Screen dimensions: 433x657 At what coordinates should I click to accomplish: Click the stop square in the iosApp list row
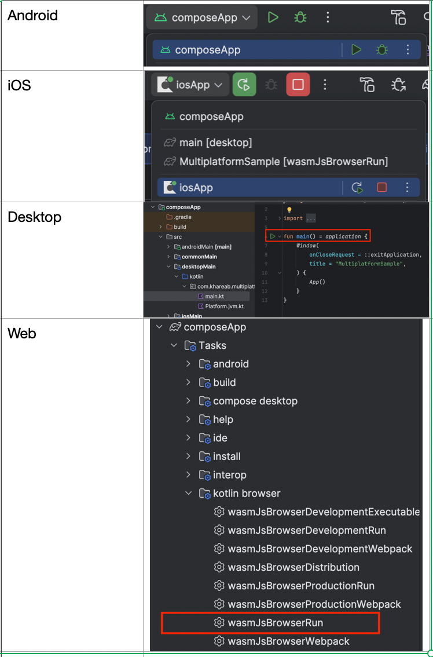382,187
